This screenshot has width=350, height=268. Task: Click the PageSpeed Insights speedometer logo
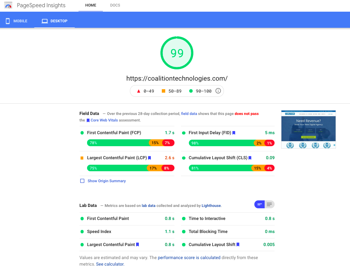8,5
